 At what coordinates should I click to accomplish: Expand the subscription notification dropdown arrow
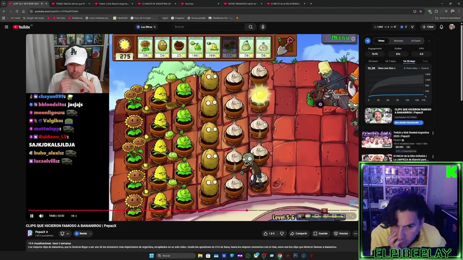(68, 234)
